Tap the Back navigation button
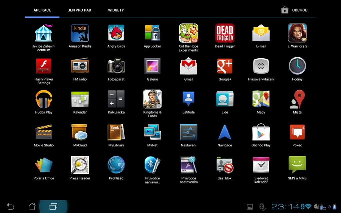 pyautogui.click(x=10, y=206)
